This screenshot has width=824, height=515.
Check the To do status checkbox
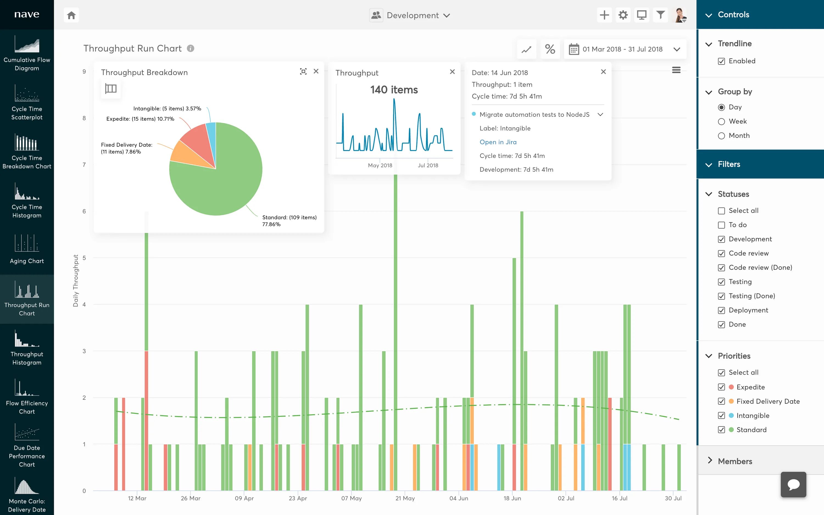click(x=722, y=225)
